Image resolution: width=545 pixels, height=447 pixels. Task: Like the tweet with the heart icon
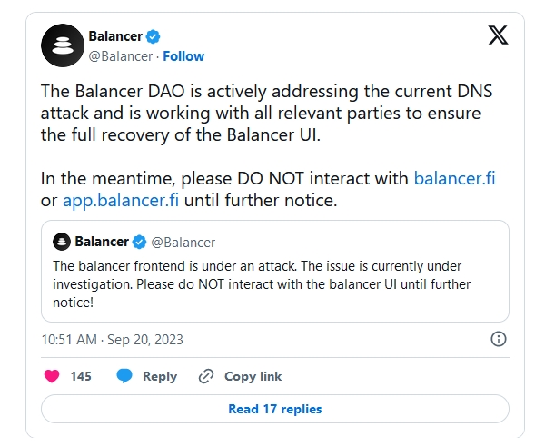click(52, 376)
